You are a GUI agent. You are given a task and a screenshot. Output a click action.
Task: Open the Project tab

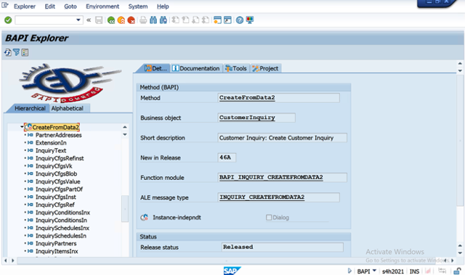265,68
